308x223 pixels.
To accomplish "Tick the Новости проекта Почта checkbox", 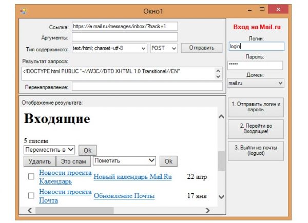I will (x=31, y=195).
